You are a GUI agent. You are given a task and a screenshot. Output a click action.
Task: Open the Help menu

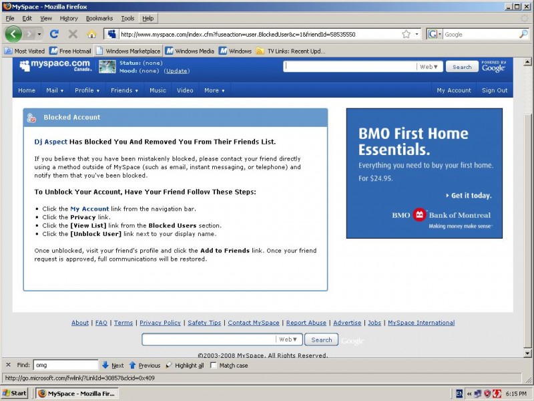click(x=148, y=19)
